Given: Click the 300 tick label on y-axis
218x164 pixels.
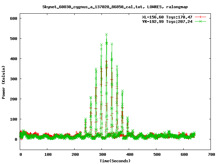Looking at the screenshot, I should (14, 79).
